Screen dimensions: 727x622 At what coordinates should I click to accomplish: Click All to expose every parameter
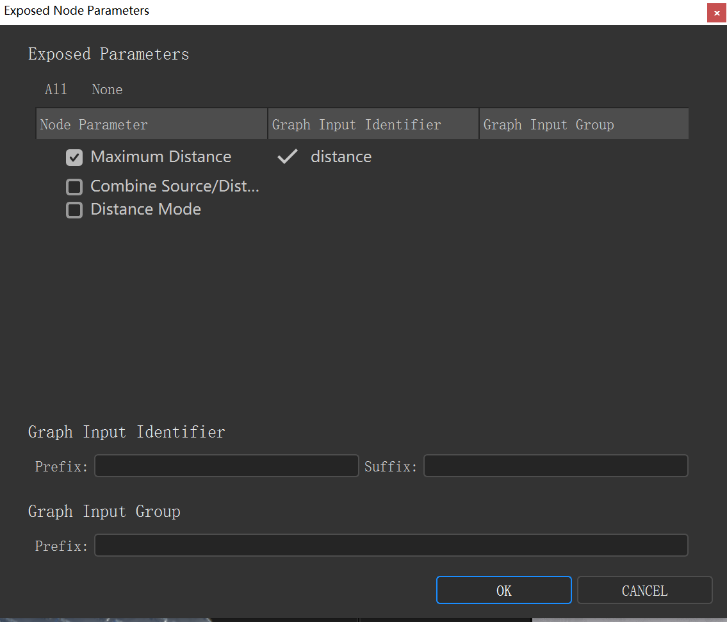pyautogui.click(x=56, y=90)
